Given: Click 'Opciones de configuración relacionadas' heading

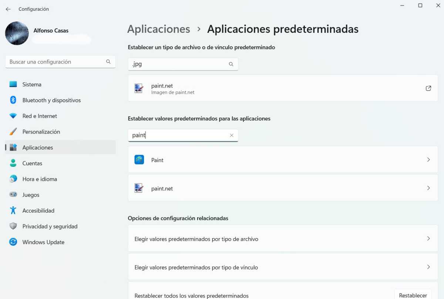Looking at the screenshot, I should click(x=178, y=218).
